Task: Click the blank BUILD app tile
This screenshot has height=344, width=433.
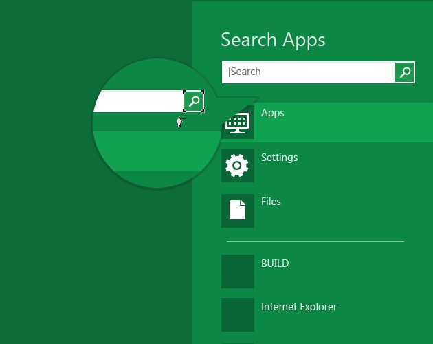Action: pos(238,271)
